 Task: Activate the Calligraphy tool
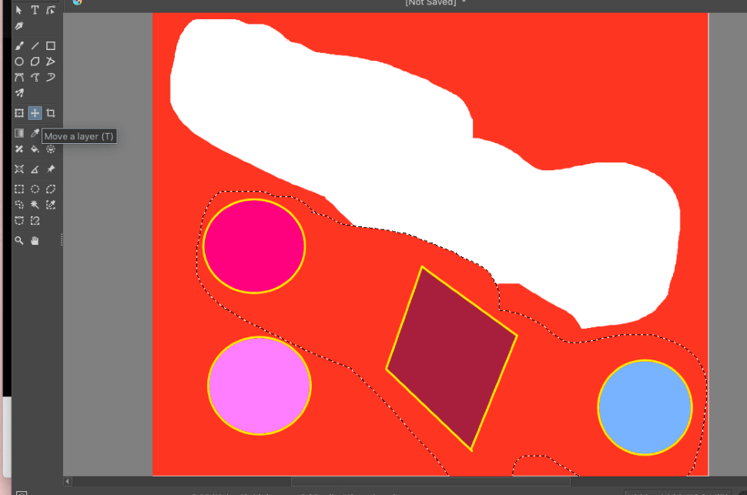point(19,25)
